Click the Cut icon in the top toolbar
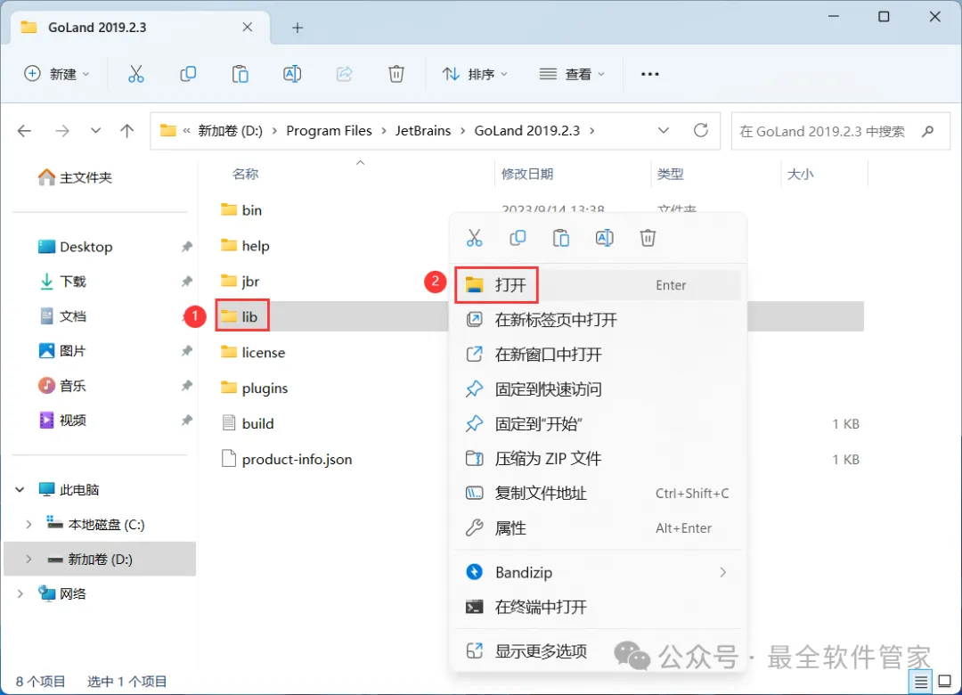Image resolution: width=962 pixels, height=695 pixels. [135, 74]
